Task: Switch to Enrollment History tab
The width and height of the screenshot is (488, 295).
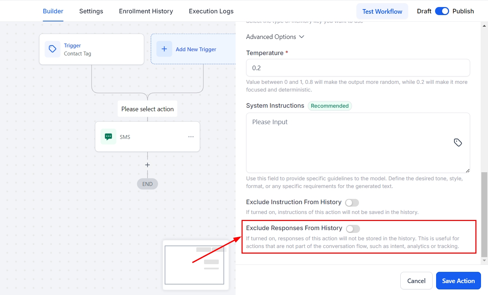Action: (x=146, y=11)
